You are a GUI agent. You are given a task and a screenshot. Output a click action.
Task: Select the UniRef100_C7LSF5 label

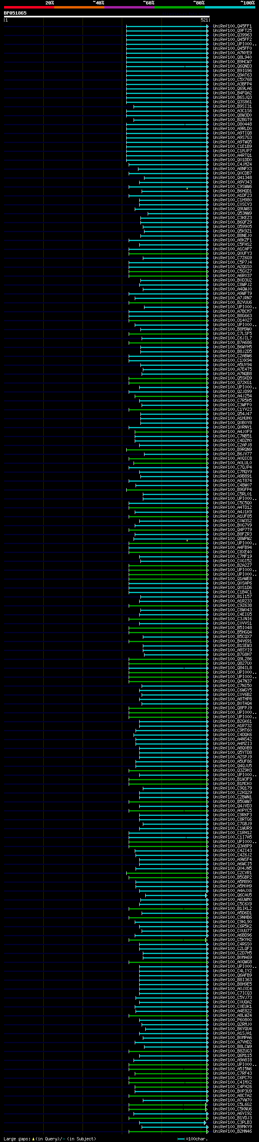(x=232, y=333)
